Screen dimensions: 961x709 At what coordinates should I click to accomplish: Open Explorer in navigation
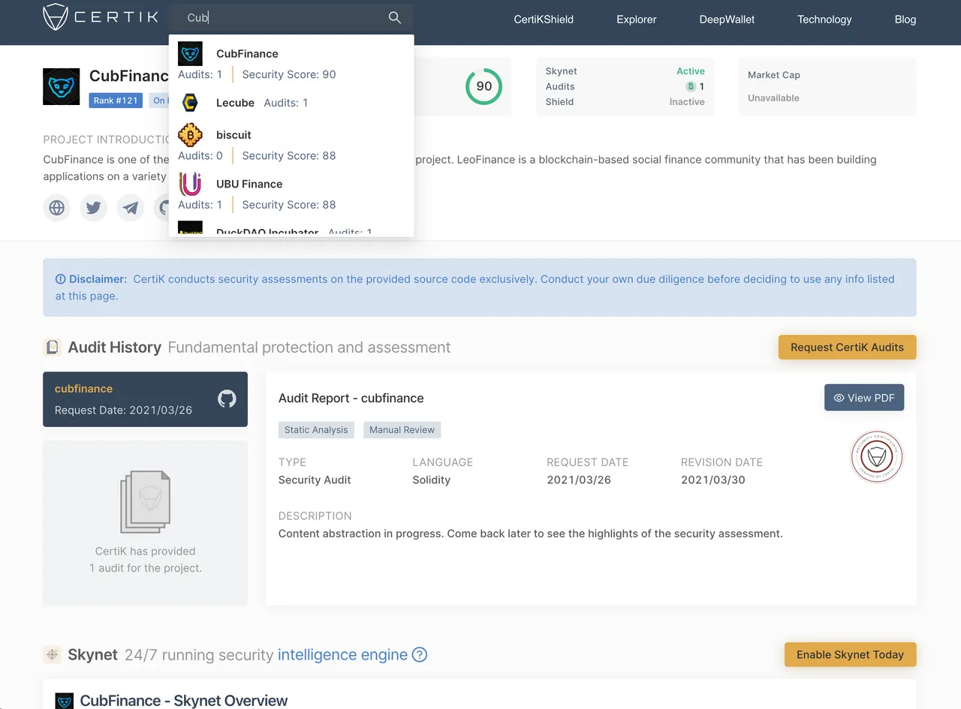click(637, 20)
